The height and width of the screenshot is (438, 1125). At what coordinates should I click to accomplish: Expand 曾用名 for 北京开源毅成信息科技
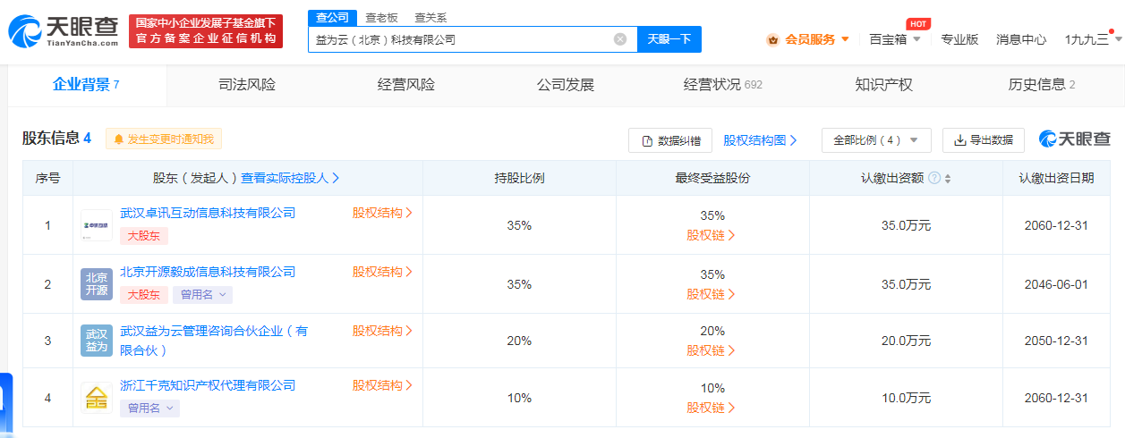click(202, 294)
